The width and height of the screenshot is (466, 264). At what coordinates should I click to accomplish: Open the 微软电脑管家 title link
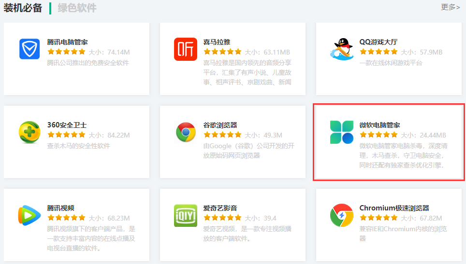[x=379, y=125]
